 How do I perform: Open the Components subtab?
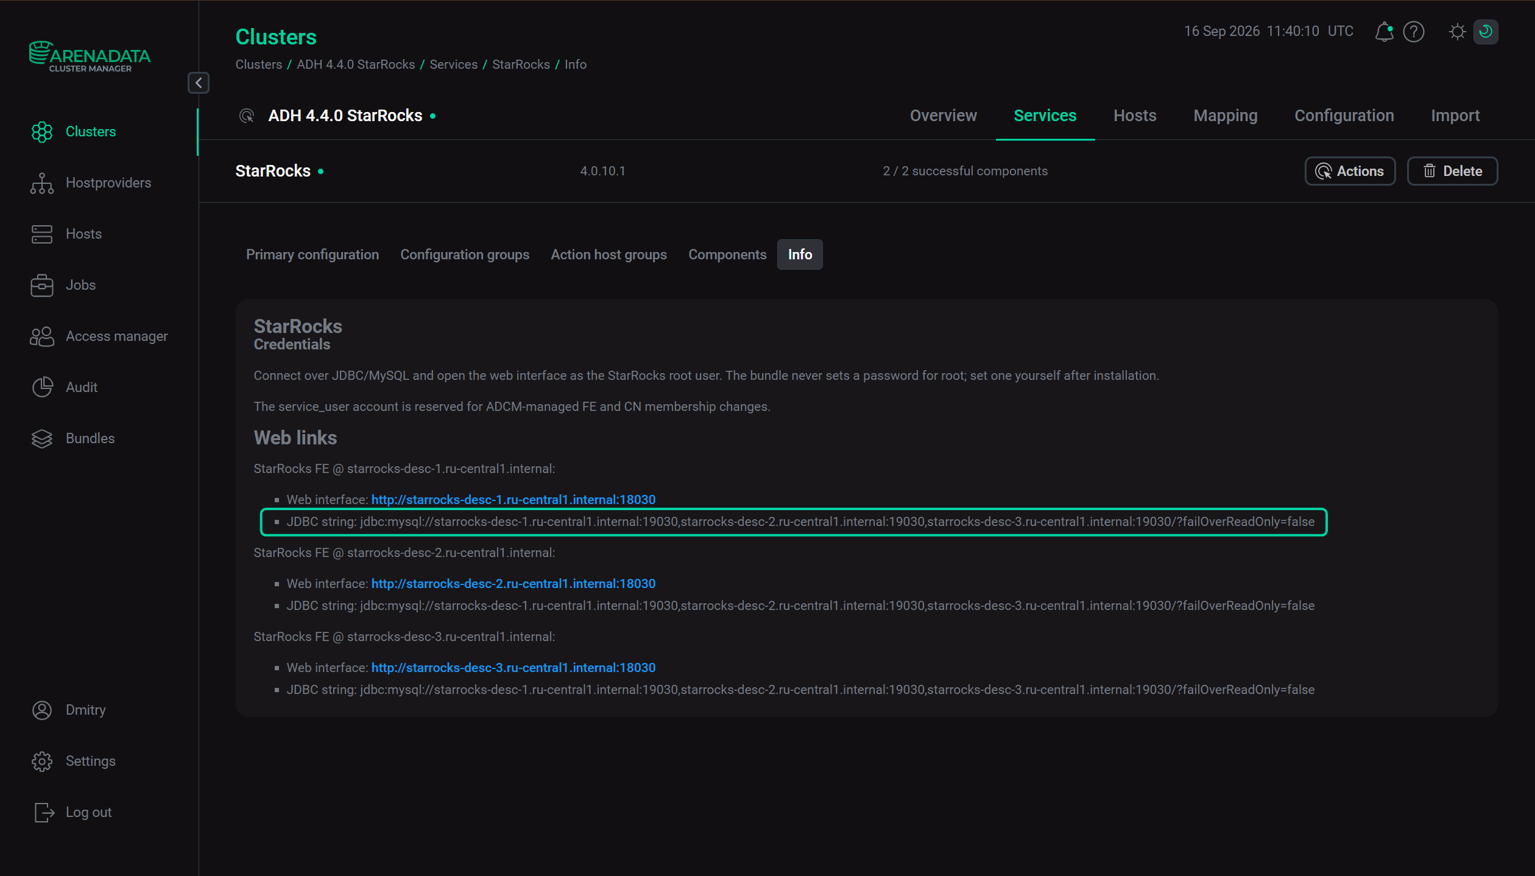tap(727, 254)
